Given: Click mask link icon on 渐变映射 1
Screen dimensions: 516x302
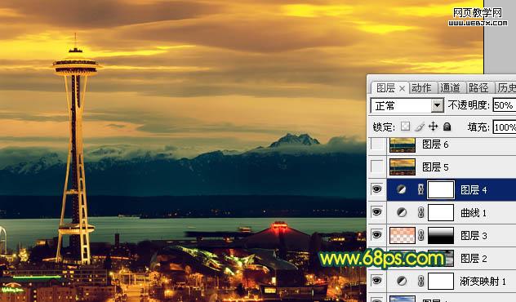Looking at the screenshot, I should [x=420, y=281].
